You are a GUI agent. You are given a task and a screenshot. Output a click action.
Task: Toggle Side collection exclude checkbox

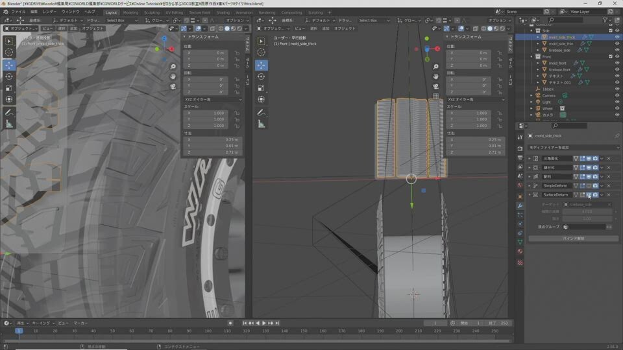click(x=611, y=30)
